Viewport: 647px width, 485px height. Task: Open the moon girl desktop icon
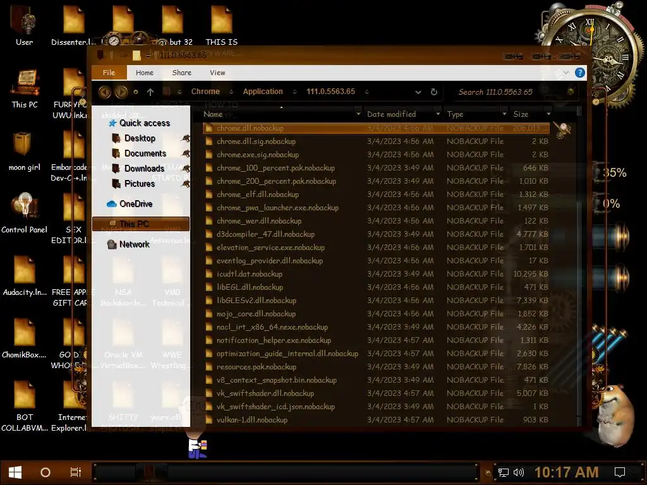[25, 151]
